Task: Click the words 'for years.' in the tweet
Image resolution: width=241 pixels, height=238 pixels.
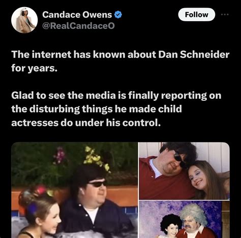Action: point(35,68)
